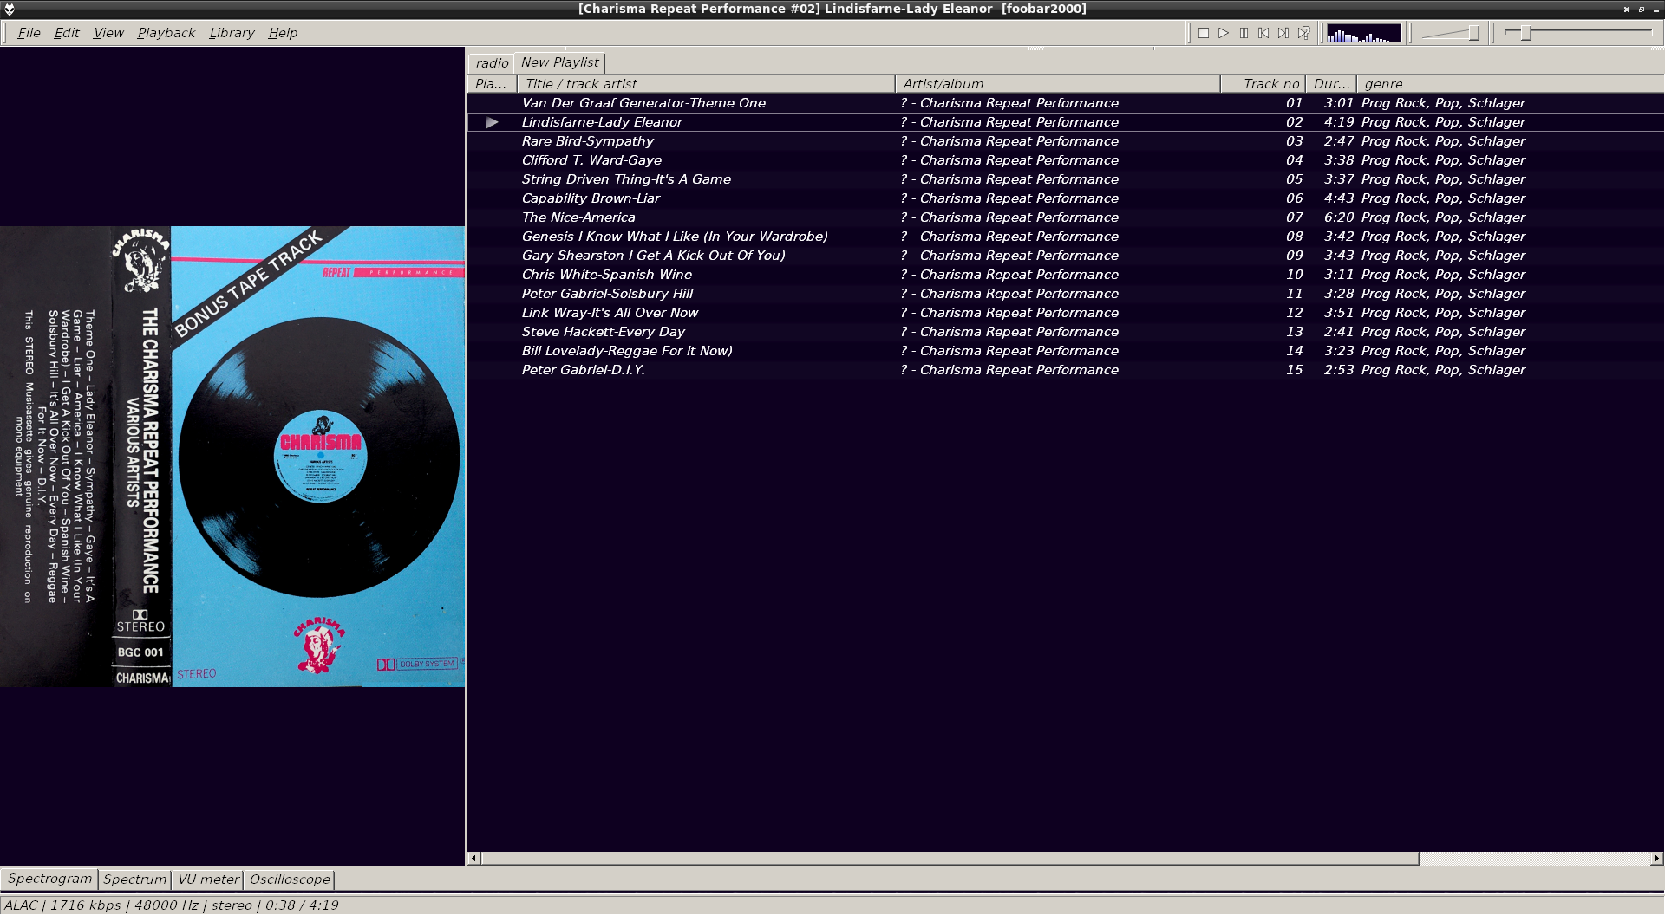Select Link Wray-It's All Over Now
This screenshot has height=915, width=1665.
tap(1065, 313)
